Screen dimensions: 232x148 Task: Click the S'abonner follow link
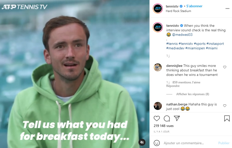(194, 6)
